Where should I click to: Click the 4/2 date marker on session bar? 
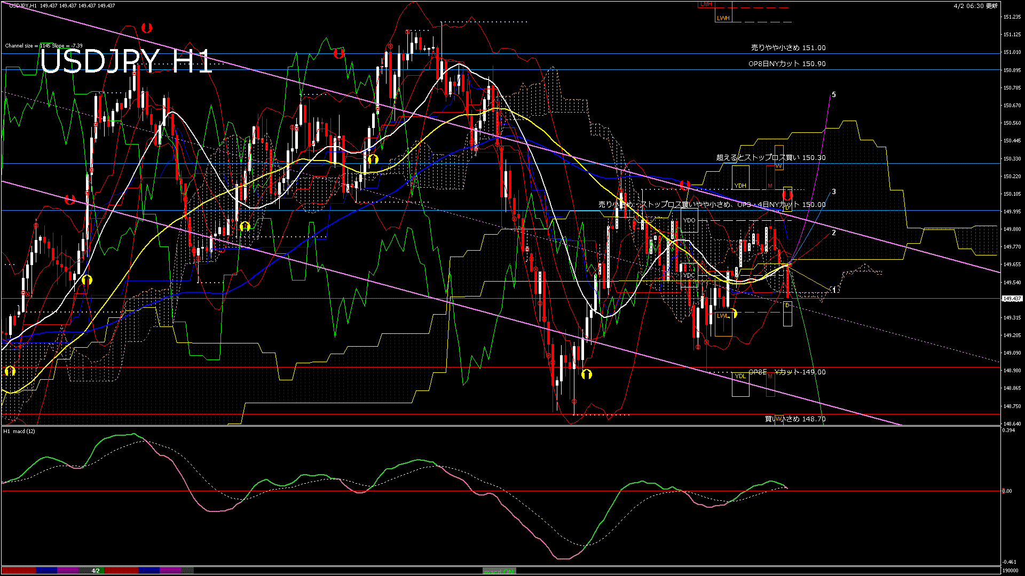pos(96,571)
